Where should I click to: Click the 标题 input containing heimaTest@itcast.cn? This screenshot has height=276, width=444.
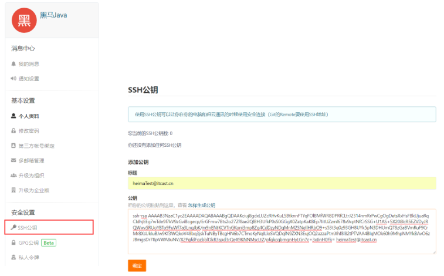click(282, 183)
